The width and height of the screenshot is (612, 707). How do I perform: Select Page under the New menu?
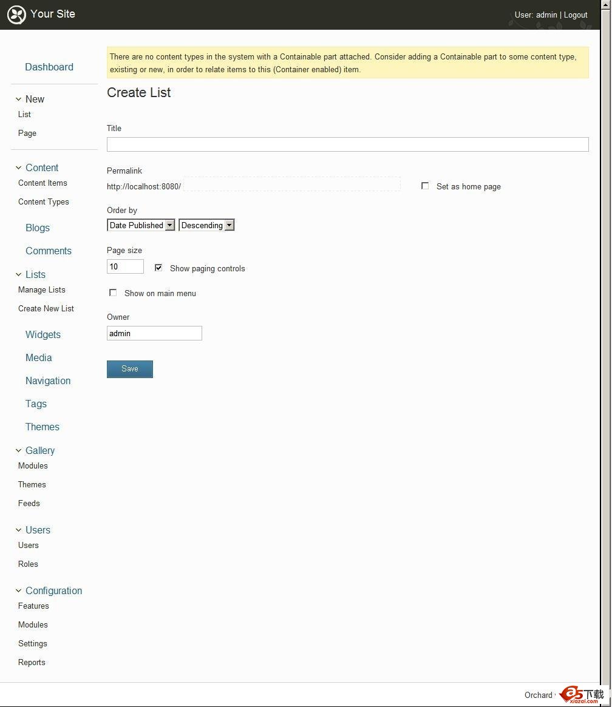pos(27,134)
